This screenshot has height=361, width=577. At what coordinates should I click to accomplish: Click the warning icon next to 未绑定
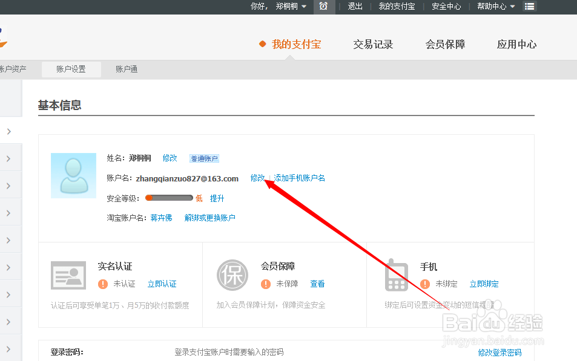coord(425,284)
